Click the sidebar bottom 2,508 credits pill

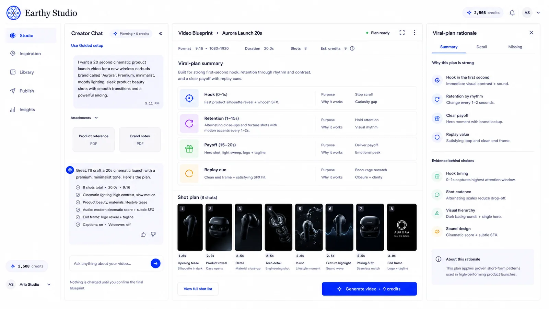click(x=27, y=266)
